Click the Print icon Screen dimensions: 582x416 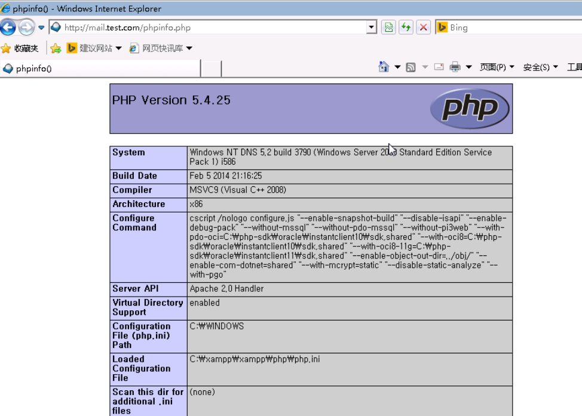pos(455,67)
